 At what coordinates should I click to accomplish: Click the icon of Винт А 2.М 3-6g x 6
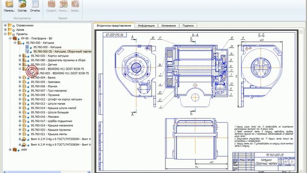point(24,139)
